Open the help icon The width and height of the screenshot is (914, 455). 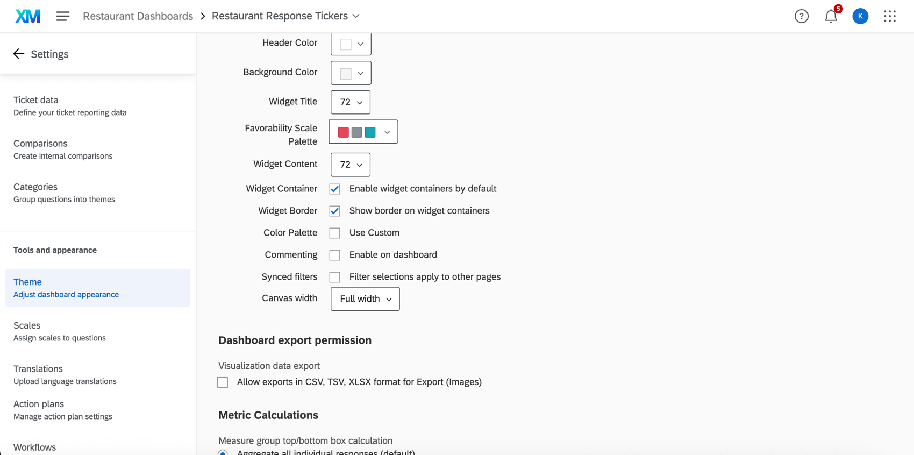click(x=802, y=16)
